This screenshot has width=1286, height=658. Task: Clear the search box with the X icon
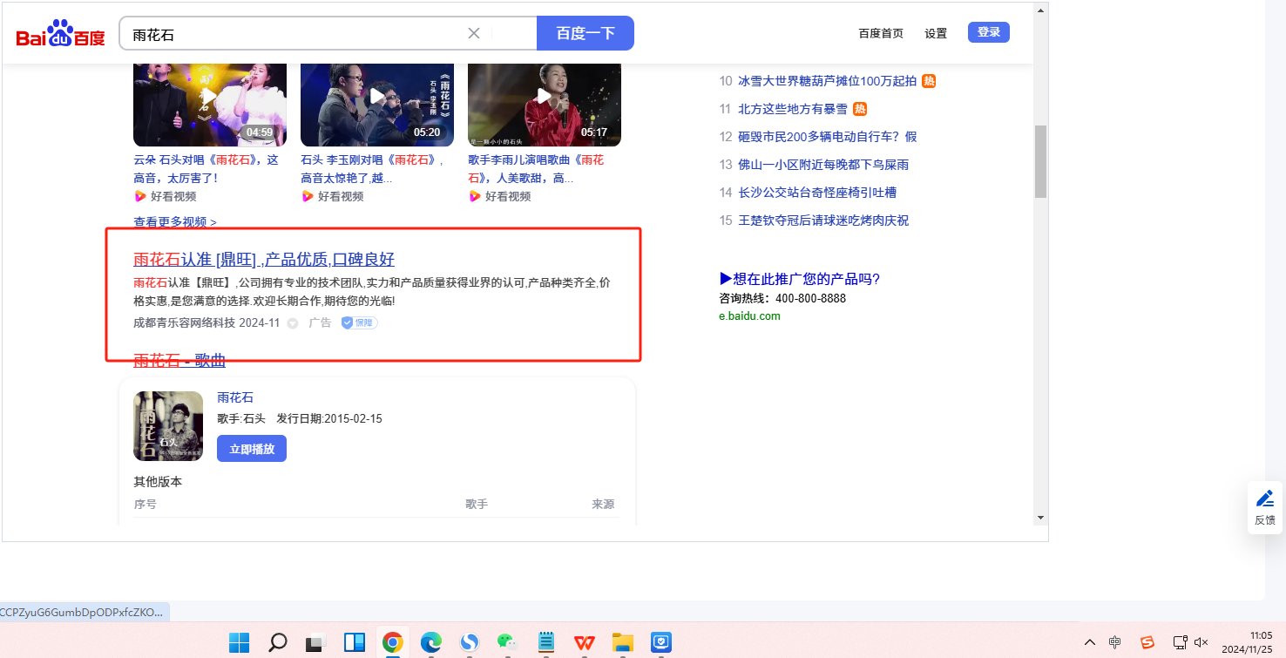(474, 33)
